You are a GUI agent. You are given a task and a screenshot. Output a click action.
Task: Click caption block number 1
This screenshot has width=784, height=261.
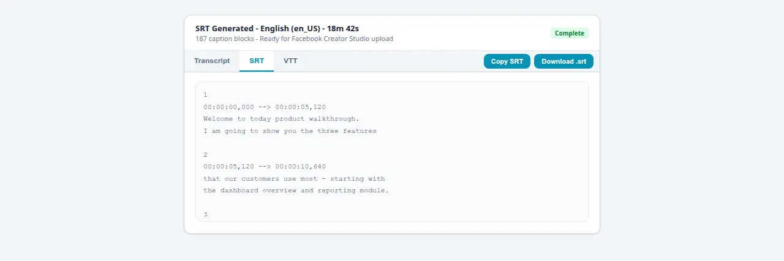click(x=205, y=95)
